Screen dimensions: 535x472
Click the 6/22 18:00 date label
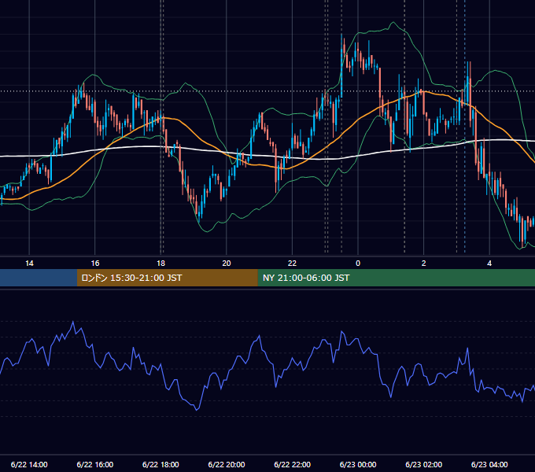(160, 464)
